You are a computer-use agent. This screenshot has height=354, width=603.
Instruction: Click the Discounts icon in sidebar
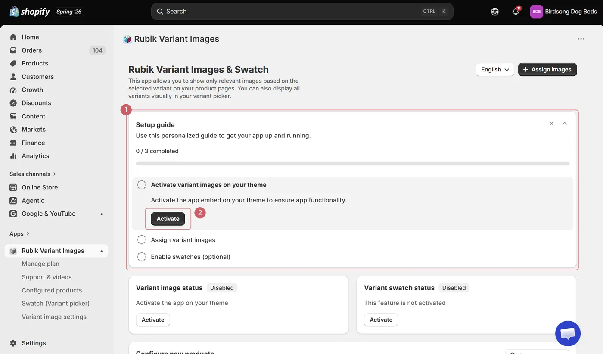click(13, 103)
